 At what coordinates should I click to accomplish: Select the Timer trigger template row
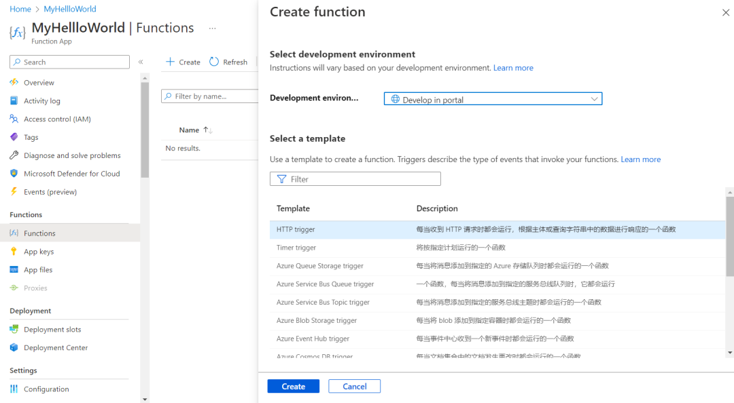click(x=296, y=248)
